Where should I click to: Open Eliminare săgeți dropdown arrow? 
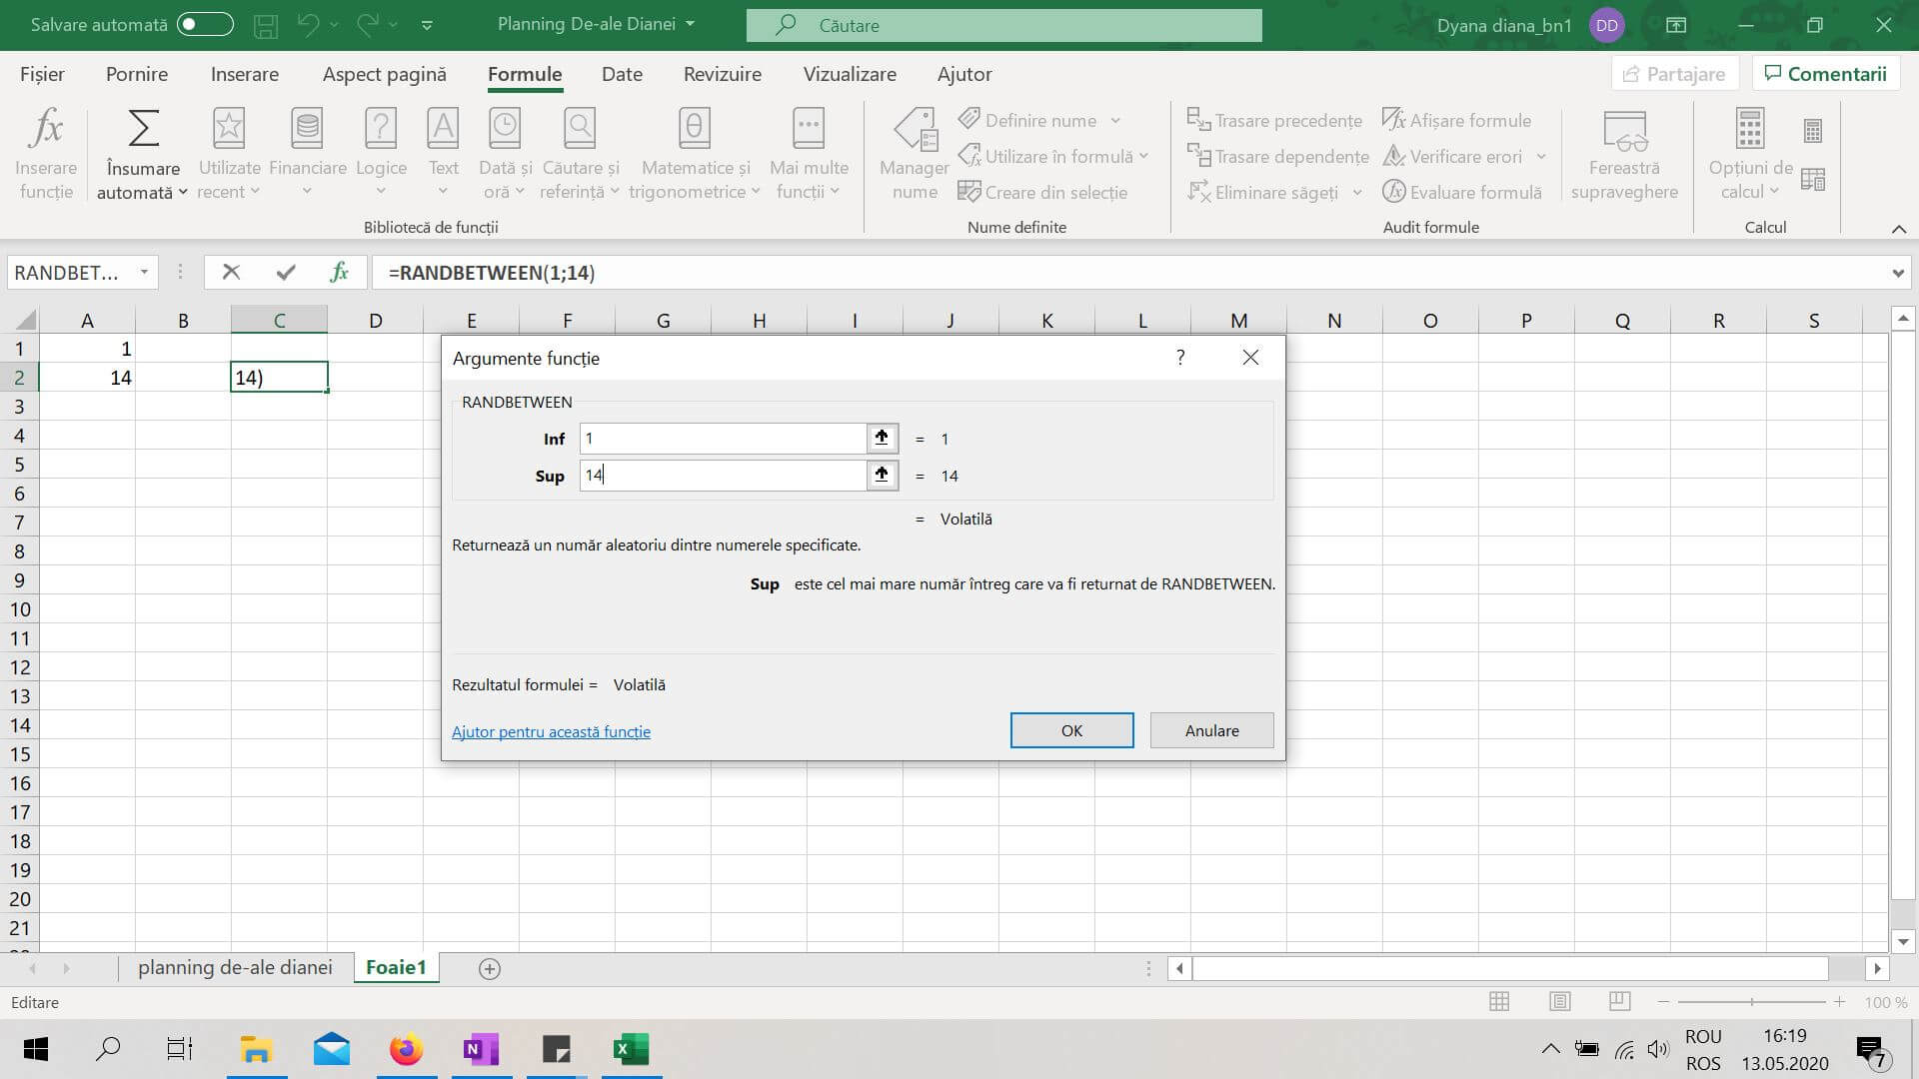pyautogui.click(x=1356, y=193)
